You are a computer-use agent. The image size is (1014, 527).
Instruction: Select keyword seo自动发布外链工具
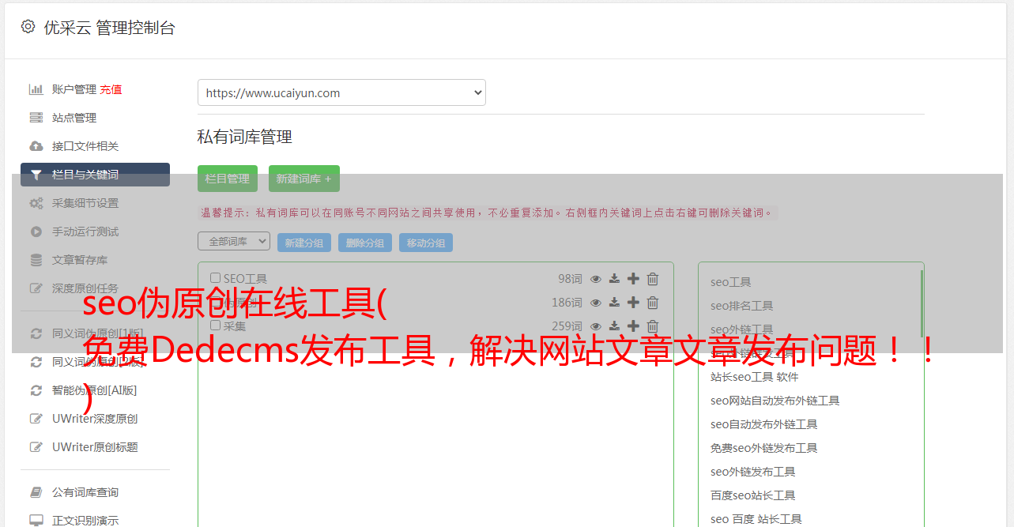click(763, 424)
